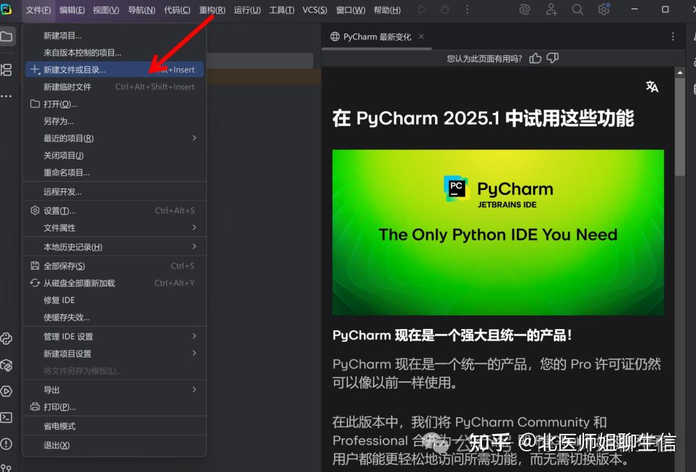696x472 pixels.
Task: Open IDE settings via the gear icon
Action: coord(604,10)
